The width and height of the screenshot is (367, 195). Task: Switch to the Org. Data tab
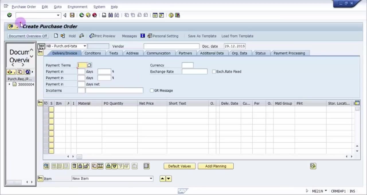pos(239,53)
